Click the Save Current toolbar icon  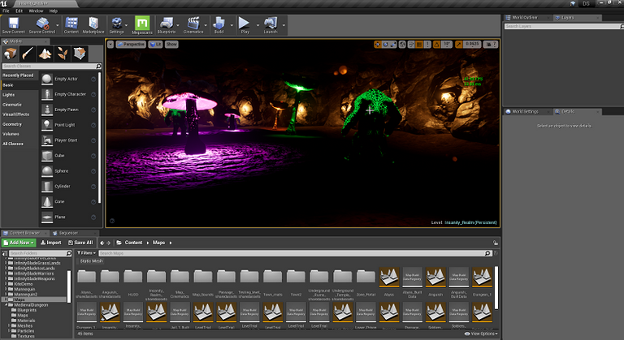click(x=14, y=23)
